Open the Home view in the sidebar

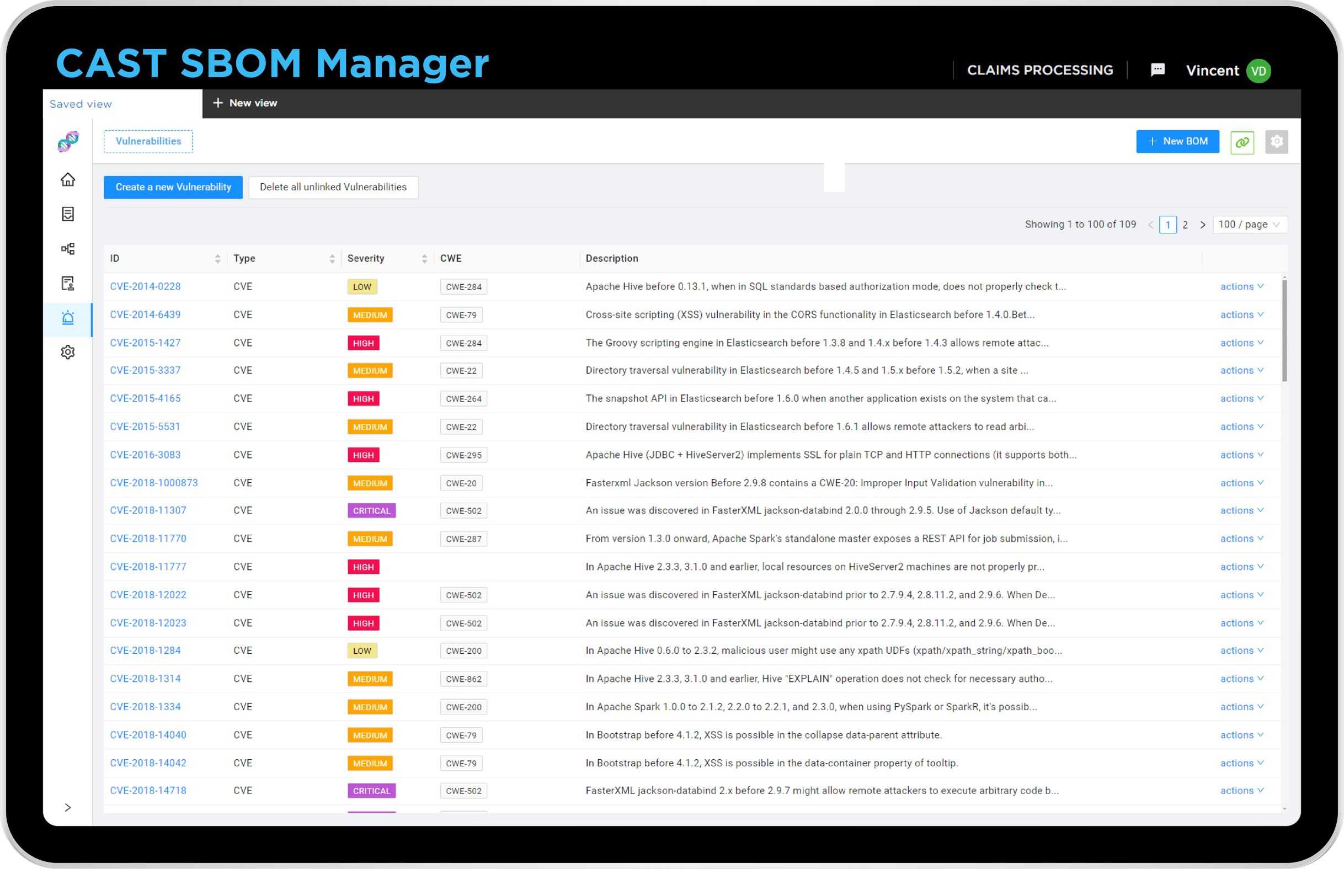click(x=68, y=179)
